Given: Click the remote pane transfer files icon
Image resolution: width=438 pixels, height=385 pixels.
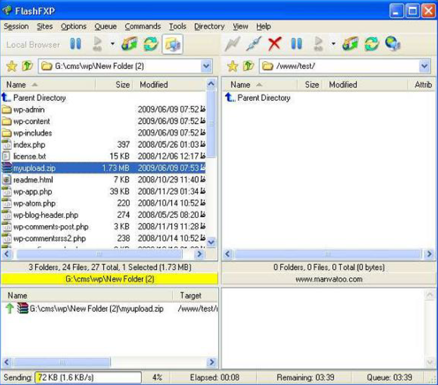Looking at the screenshot, I should pyautogui.click(x=350, y=44).
